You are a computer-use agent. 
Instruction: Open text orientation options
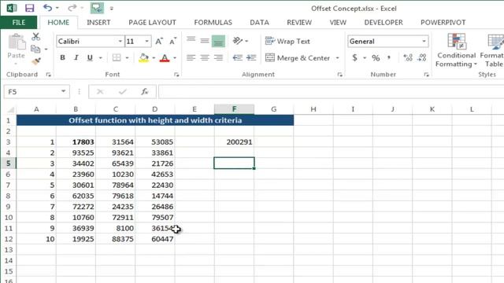point(238,41)
